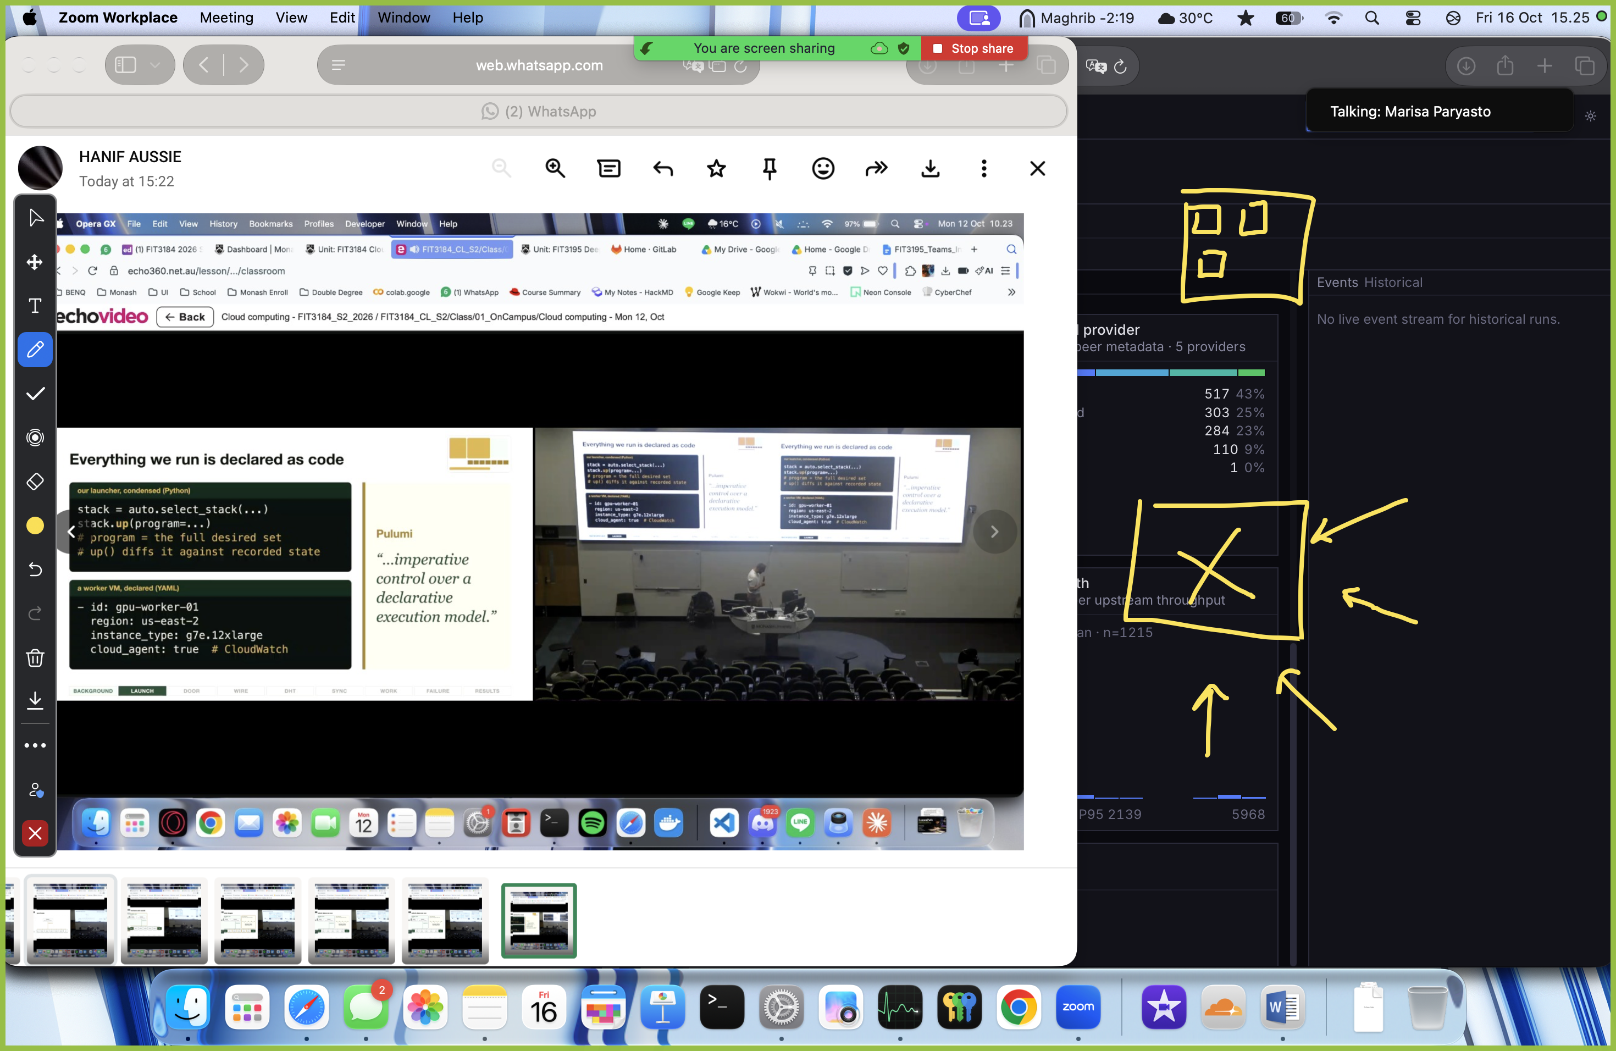This screenshot has height=1051, width=1616.
Task: Close the WhatsApp image viewer
Action: (1038, 168)
